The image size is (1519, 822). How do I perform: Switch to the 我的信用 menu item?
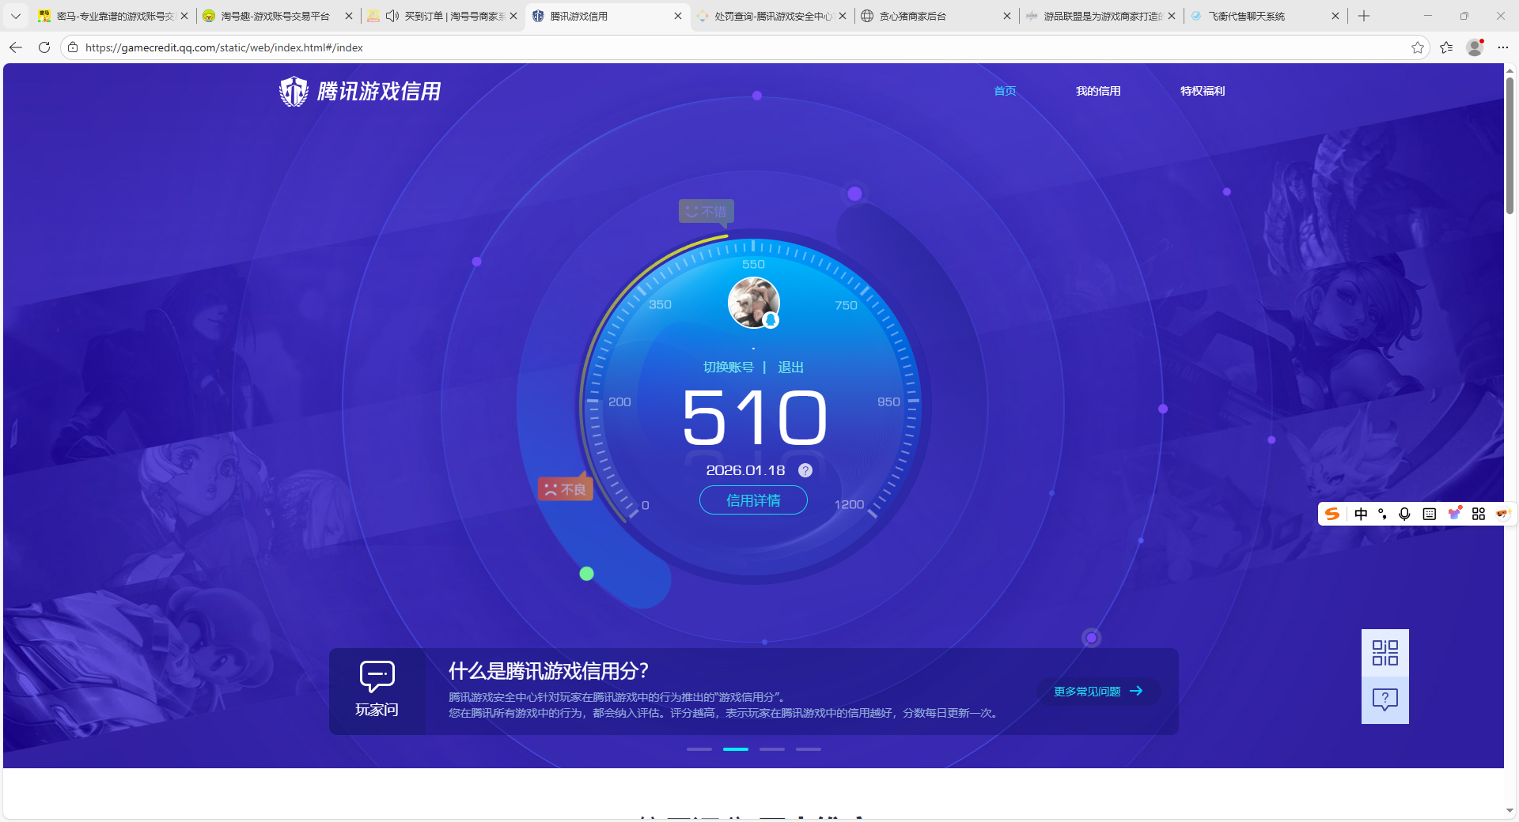(1098, 91)
